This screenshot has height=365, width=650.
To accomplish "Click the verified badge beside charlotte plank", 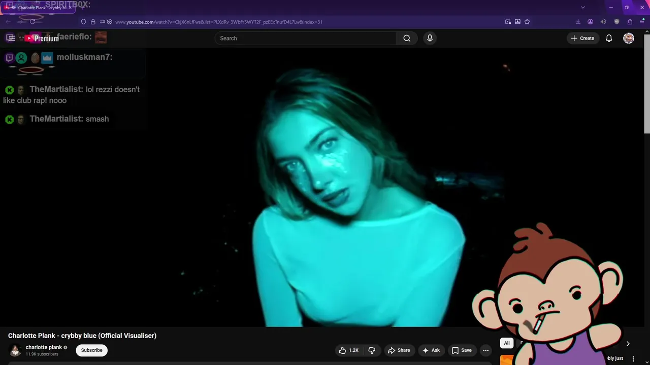I will pos(66,347).
